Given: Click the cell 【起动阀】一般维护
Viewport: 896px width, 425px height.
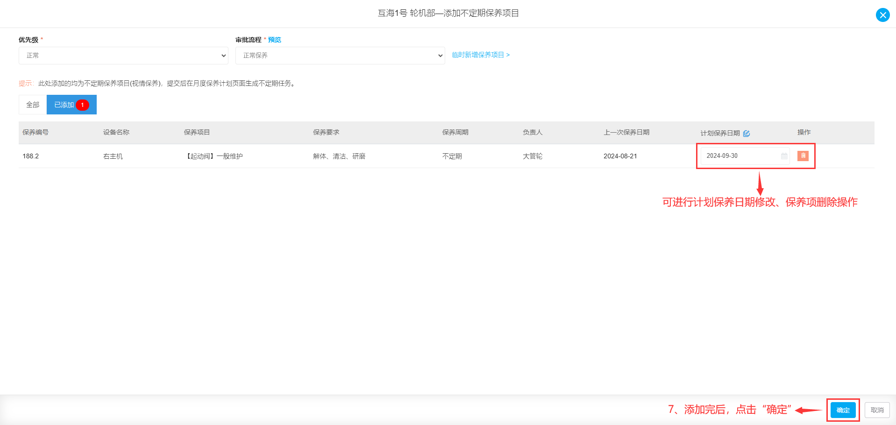Looking at the screenshot, I should coord(213,156).
